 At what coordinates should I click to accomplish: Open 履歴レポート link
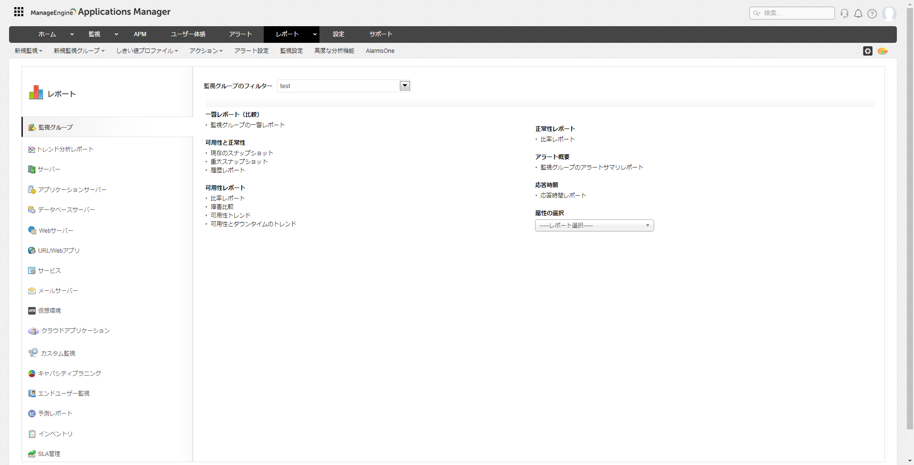tap(228, 170)
